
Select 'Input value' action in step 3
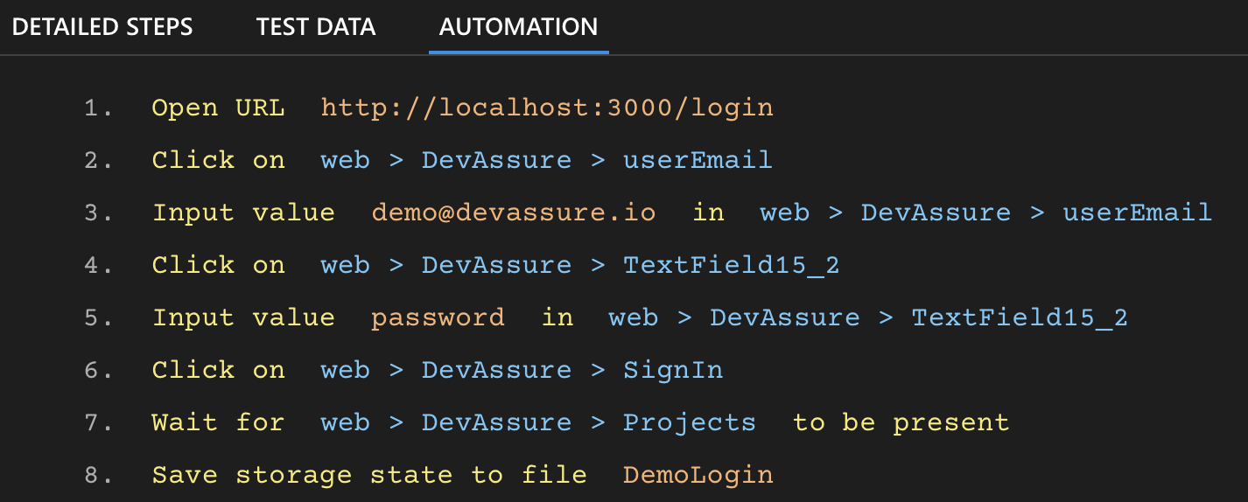pos(243,213)
